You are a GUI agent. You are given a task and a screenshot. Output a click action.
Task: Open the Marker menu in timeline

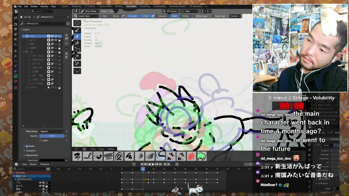(x=33, y=164)
